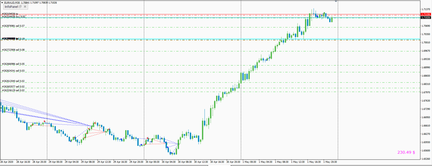Select order label #262536129 sell 0.02
This screenshot has width=432, height=166.
pos(13,90)
